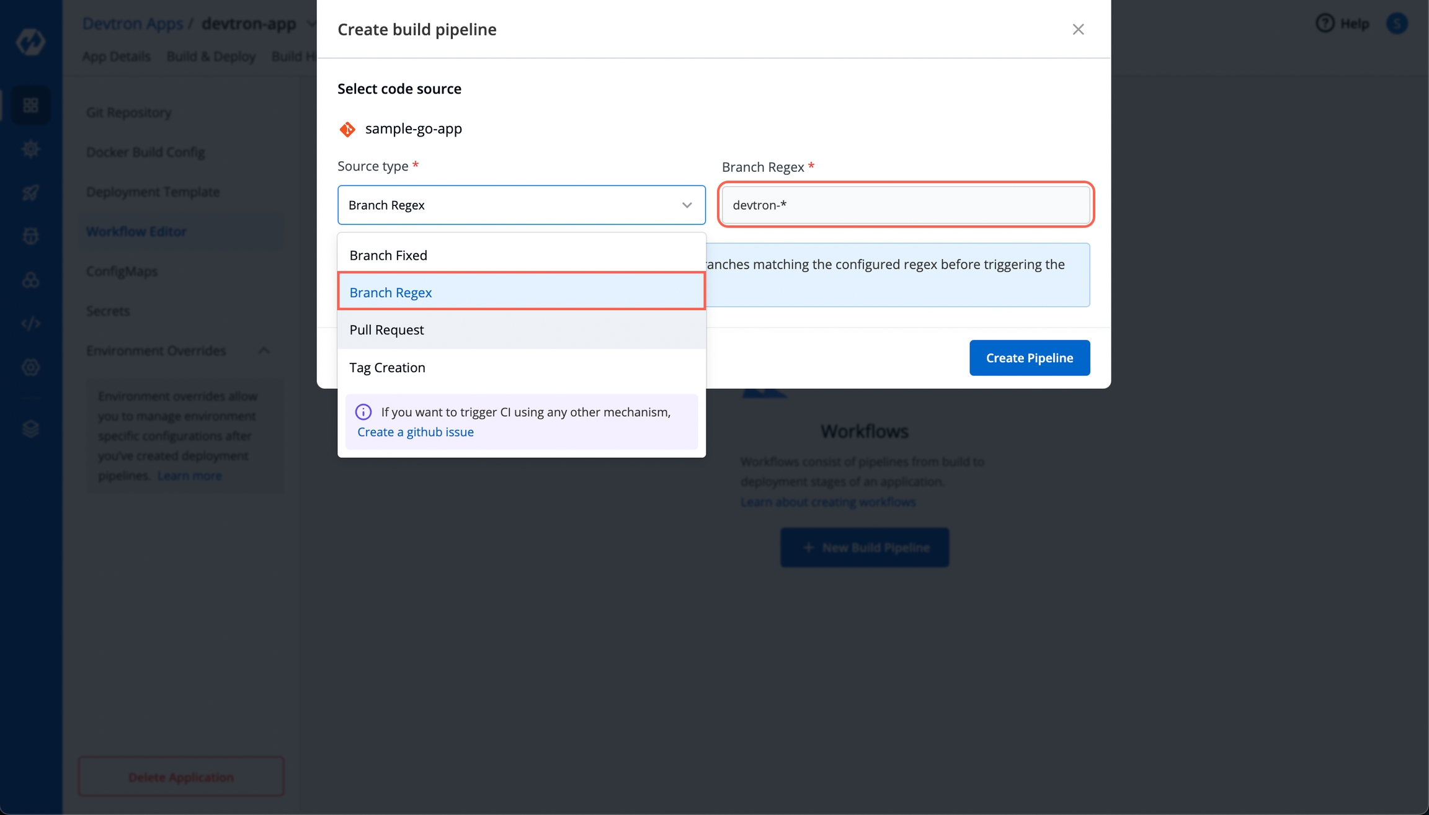Open the Create a github issue link

click(x=415, y=432)
